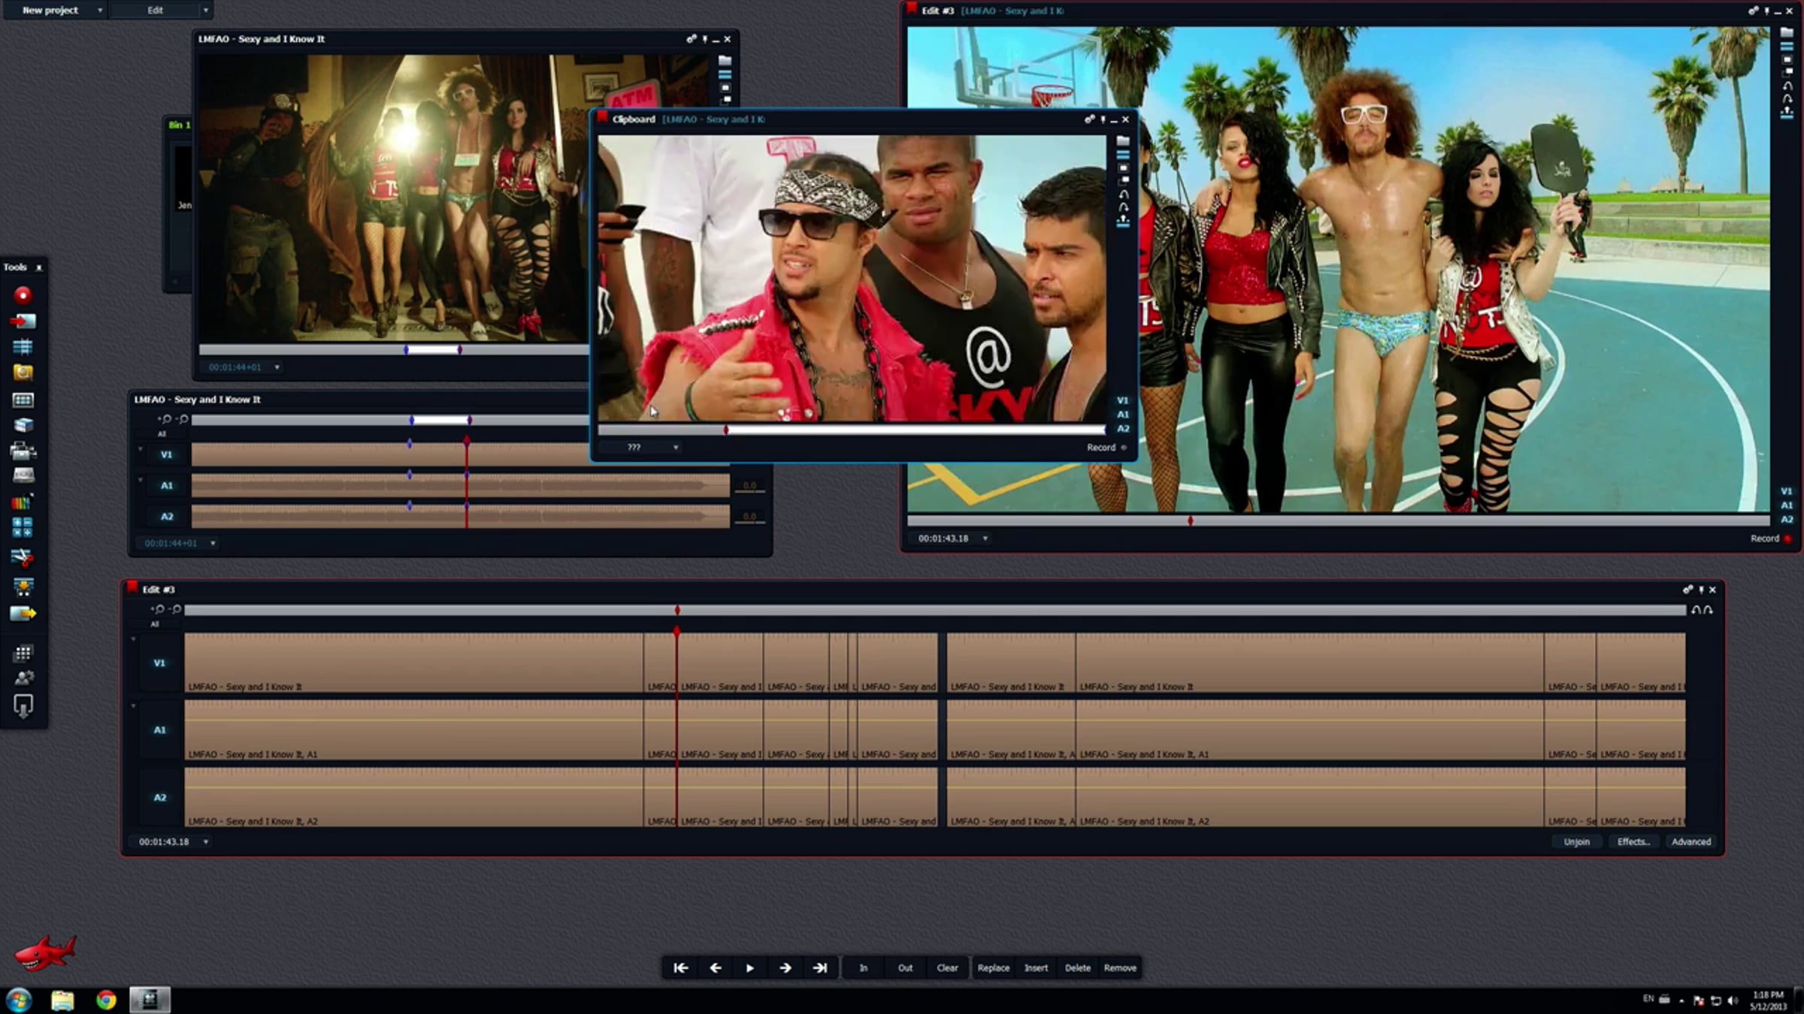Open timecode dropdown in source clip timeline

point(213,543)
